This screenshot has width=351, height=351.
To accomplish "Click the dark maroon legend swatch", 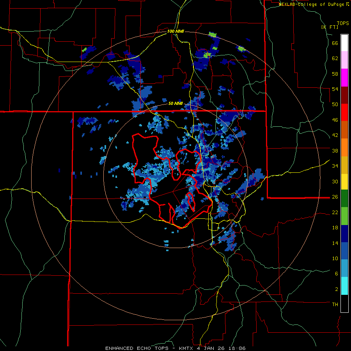I will (x=344, y=95).
